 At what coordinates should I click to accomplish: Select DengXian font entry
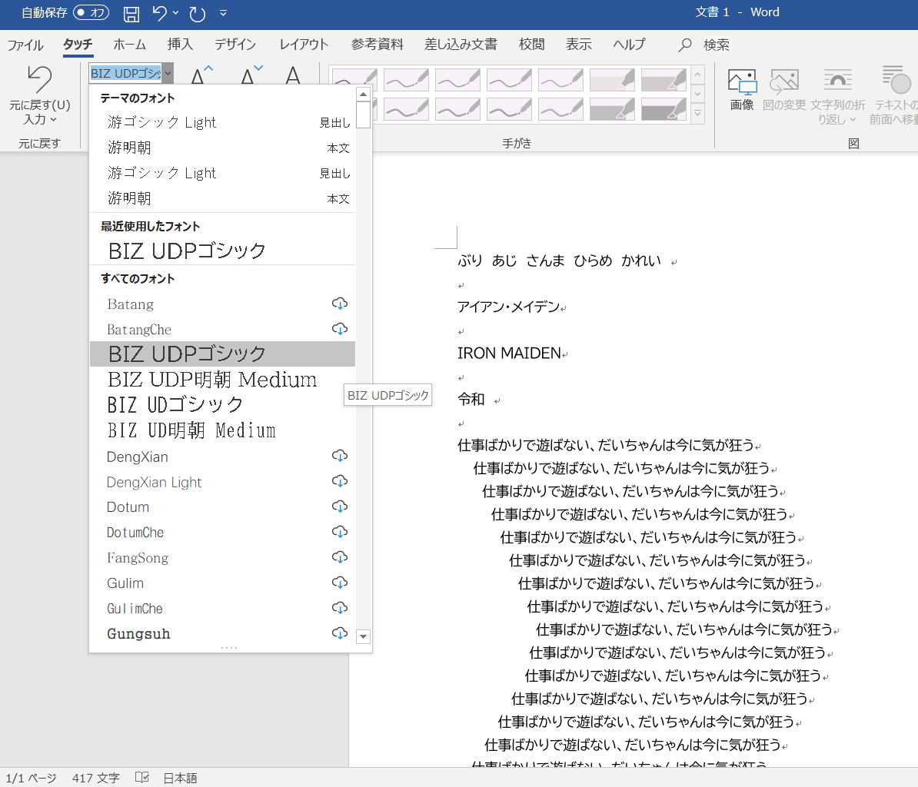pyautogui.click(x=222, y=457)
